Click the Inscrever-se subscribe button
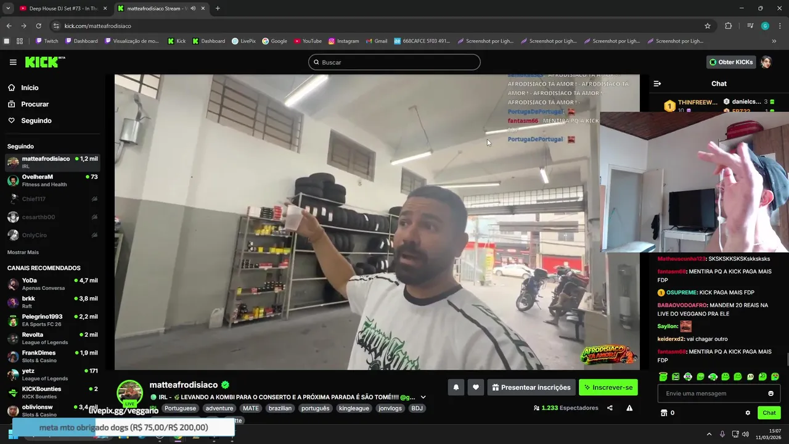789x444 pixels. 608,387
